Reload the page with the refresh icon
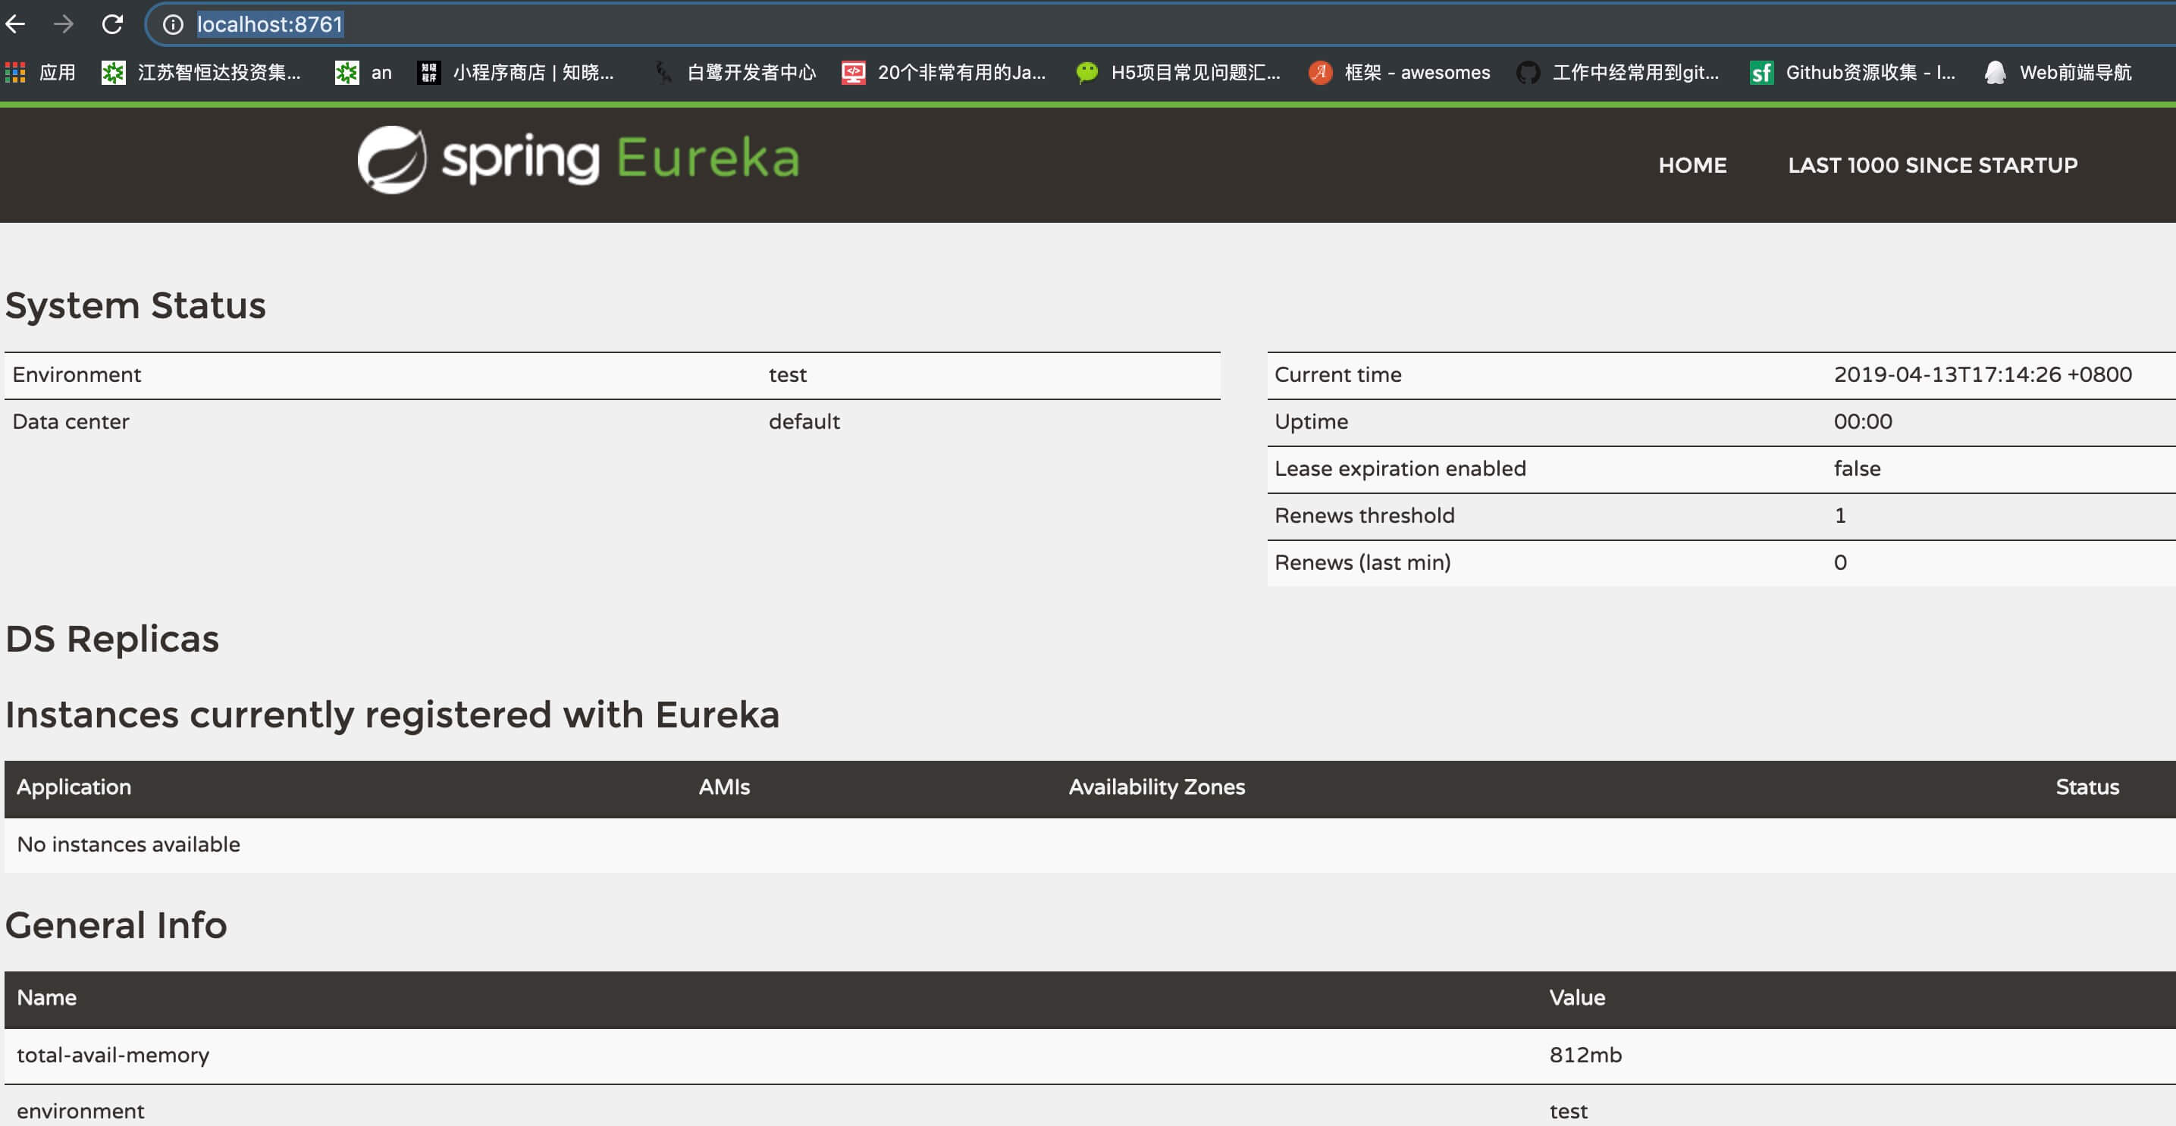This screenshot has height=1126, width=2176. 112,23
